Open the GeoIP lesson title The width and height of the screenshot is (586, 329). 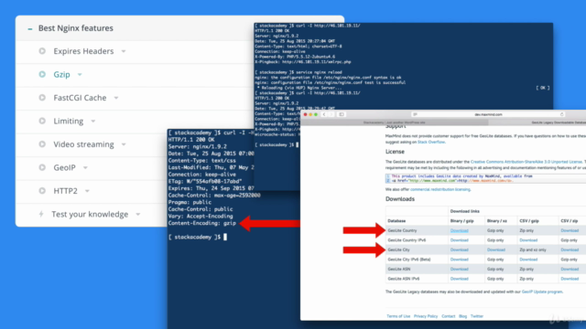tap(64, 168)
